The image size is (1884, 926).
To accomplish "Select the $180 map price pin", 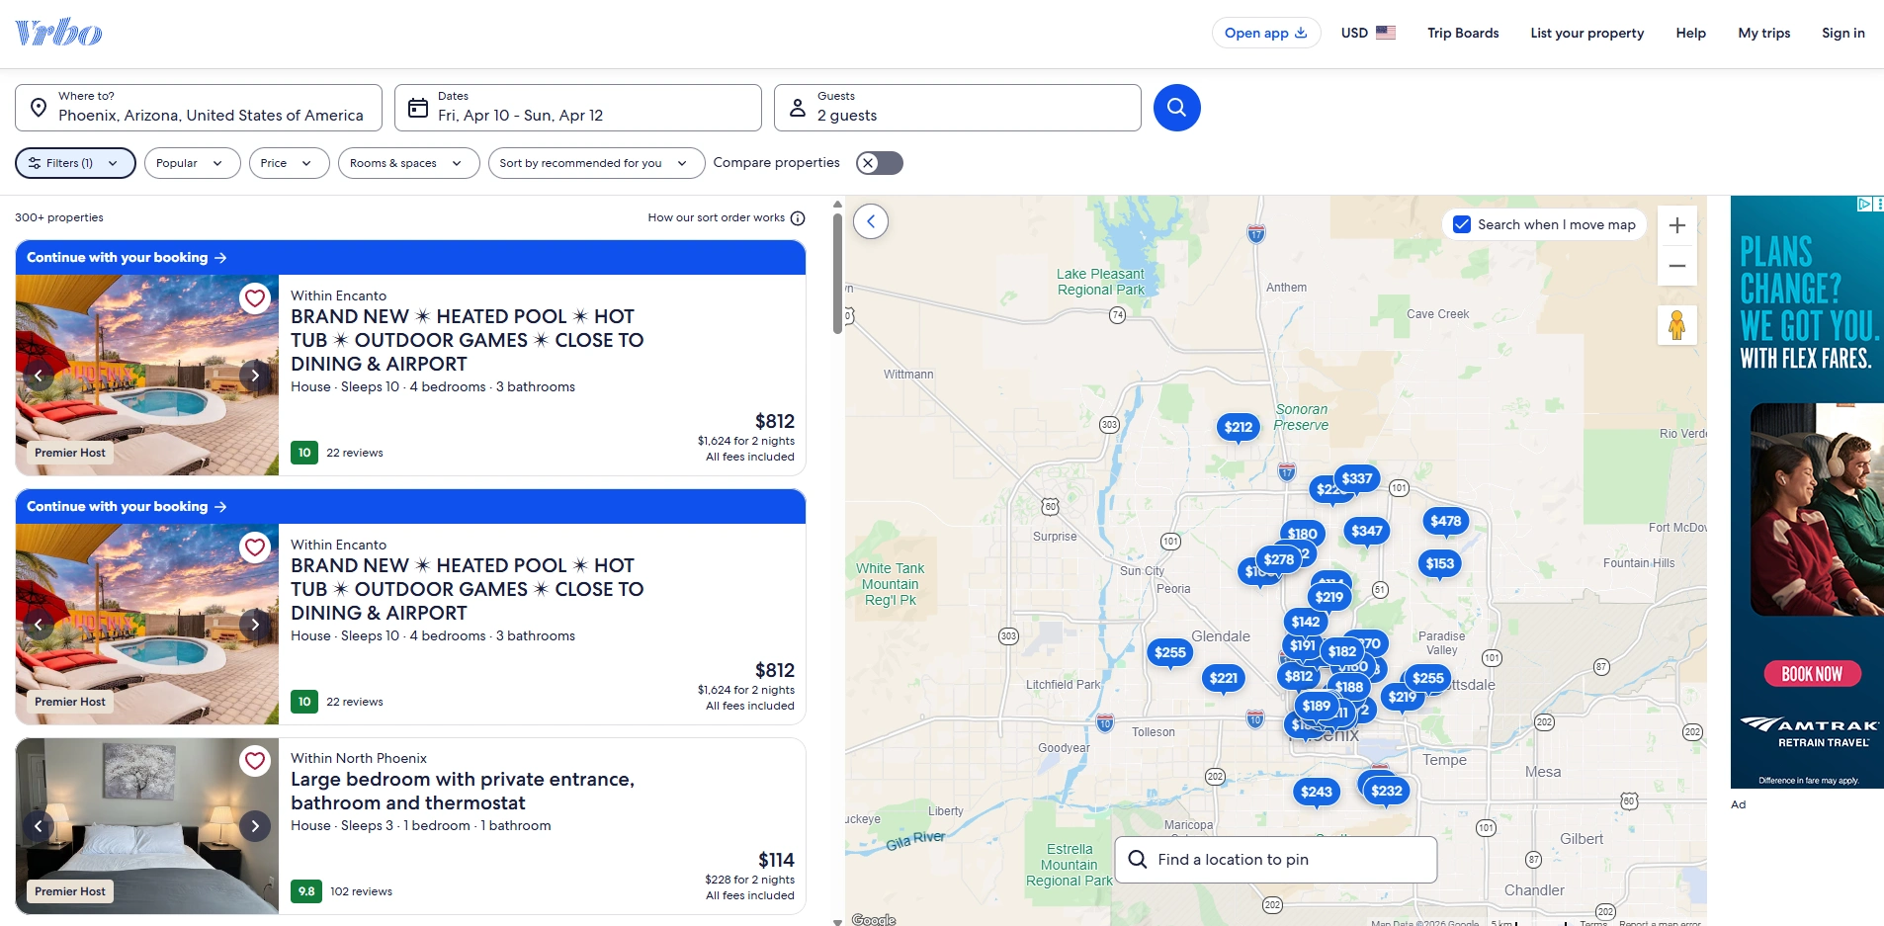I will [x=1303, y=534].
